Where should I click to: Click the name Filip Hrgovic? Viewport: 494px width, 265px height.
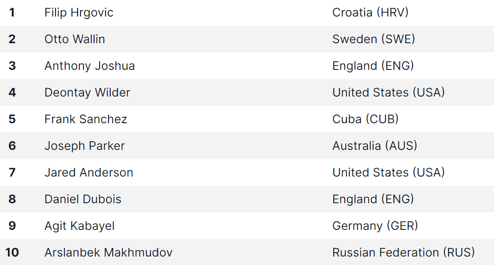tap(79, 13)
